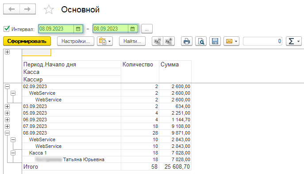The image size is (304, 174).
Task: Open the email send dropdown arrow
Action: pyautogui.click(x=236, y=41)
